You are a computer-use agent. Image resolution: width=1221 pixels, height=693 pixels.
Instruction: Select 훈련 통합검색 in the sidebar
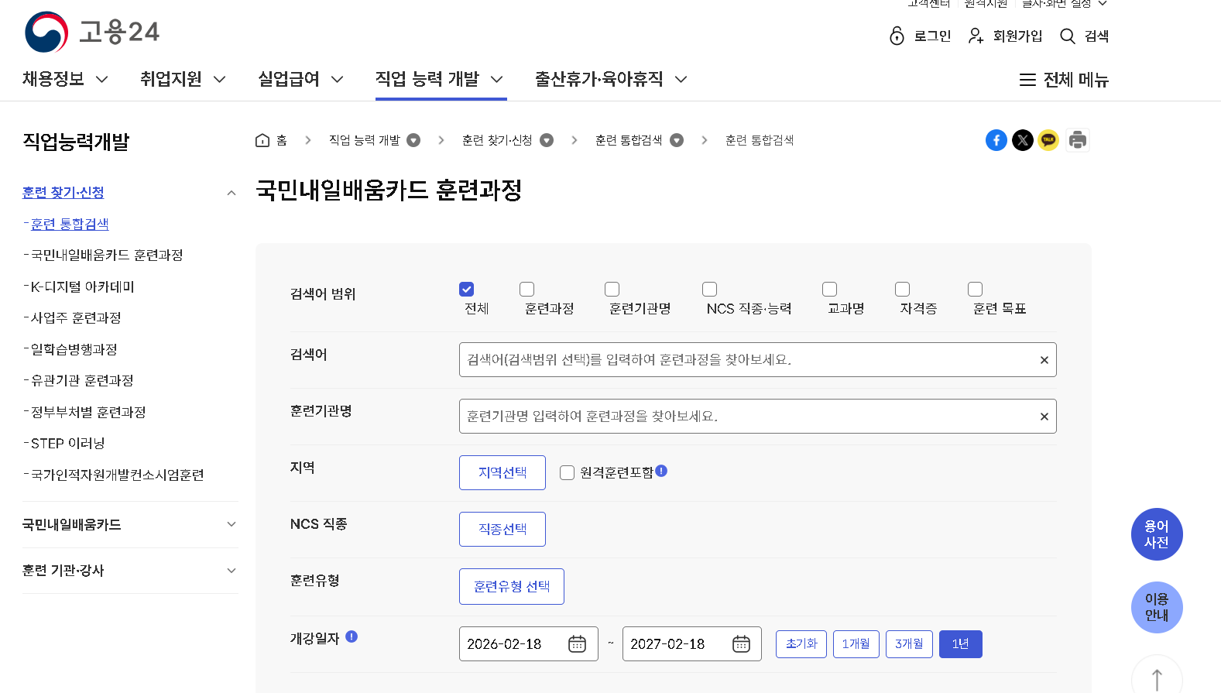(70, 224)
